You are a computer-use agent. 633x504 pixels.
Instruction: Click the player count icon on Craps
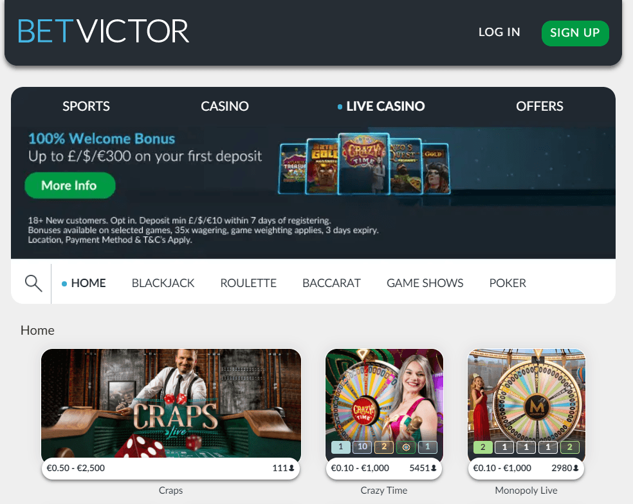pos(291,468)
